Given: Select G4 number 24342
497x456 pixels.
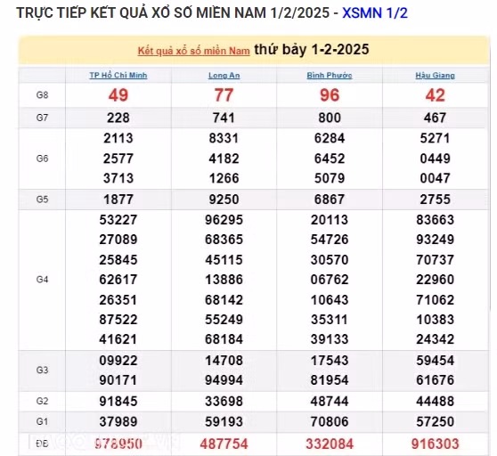Looking at the screenshot, I should 436,339.
